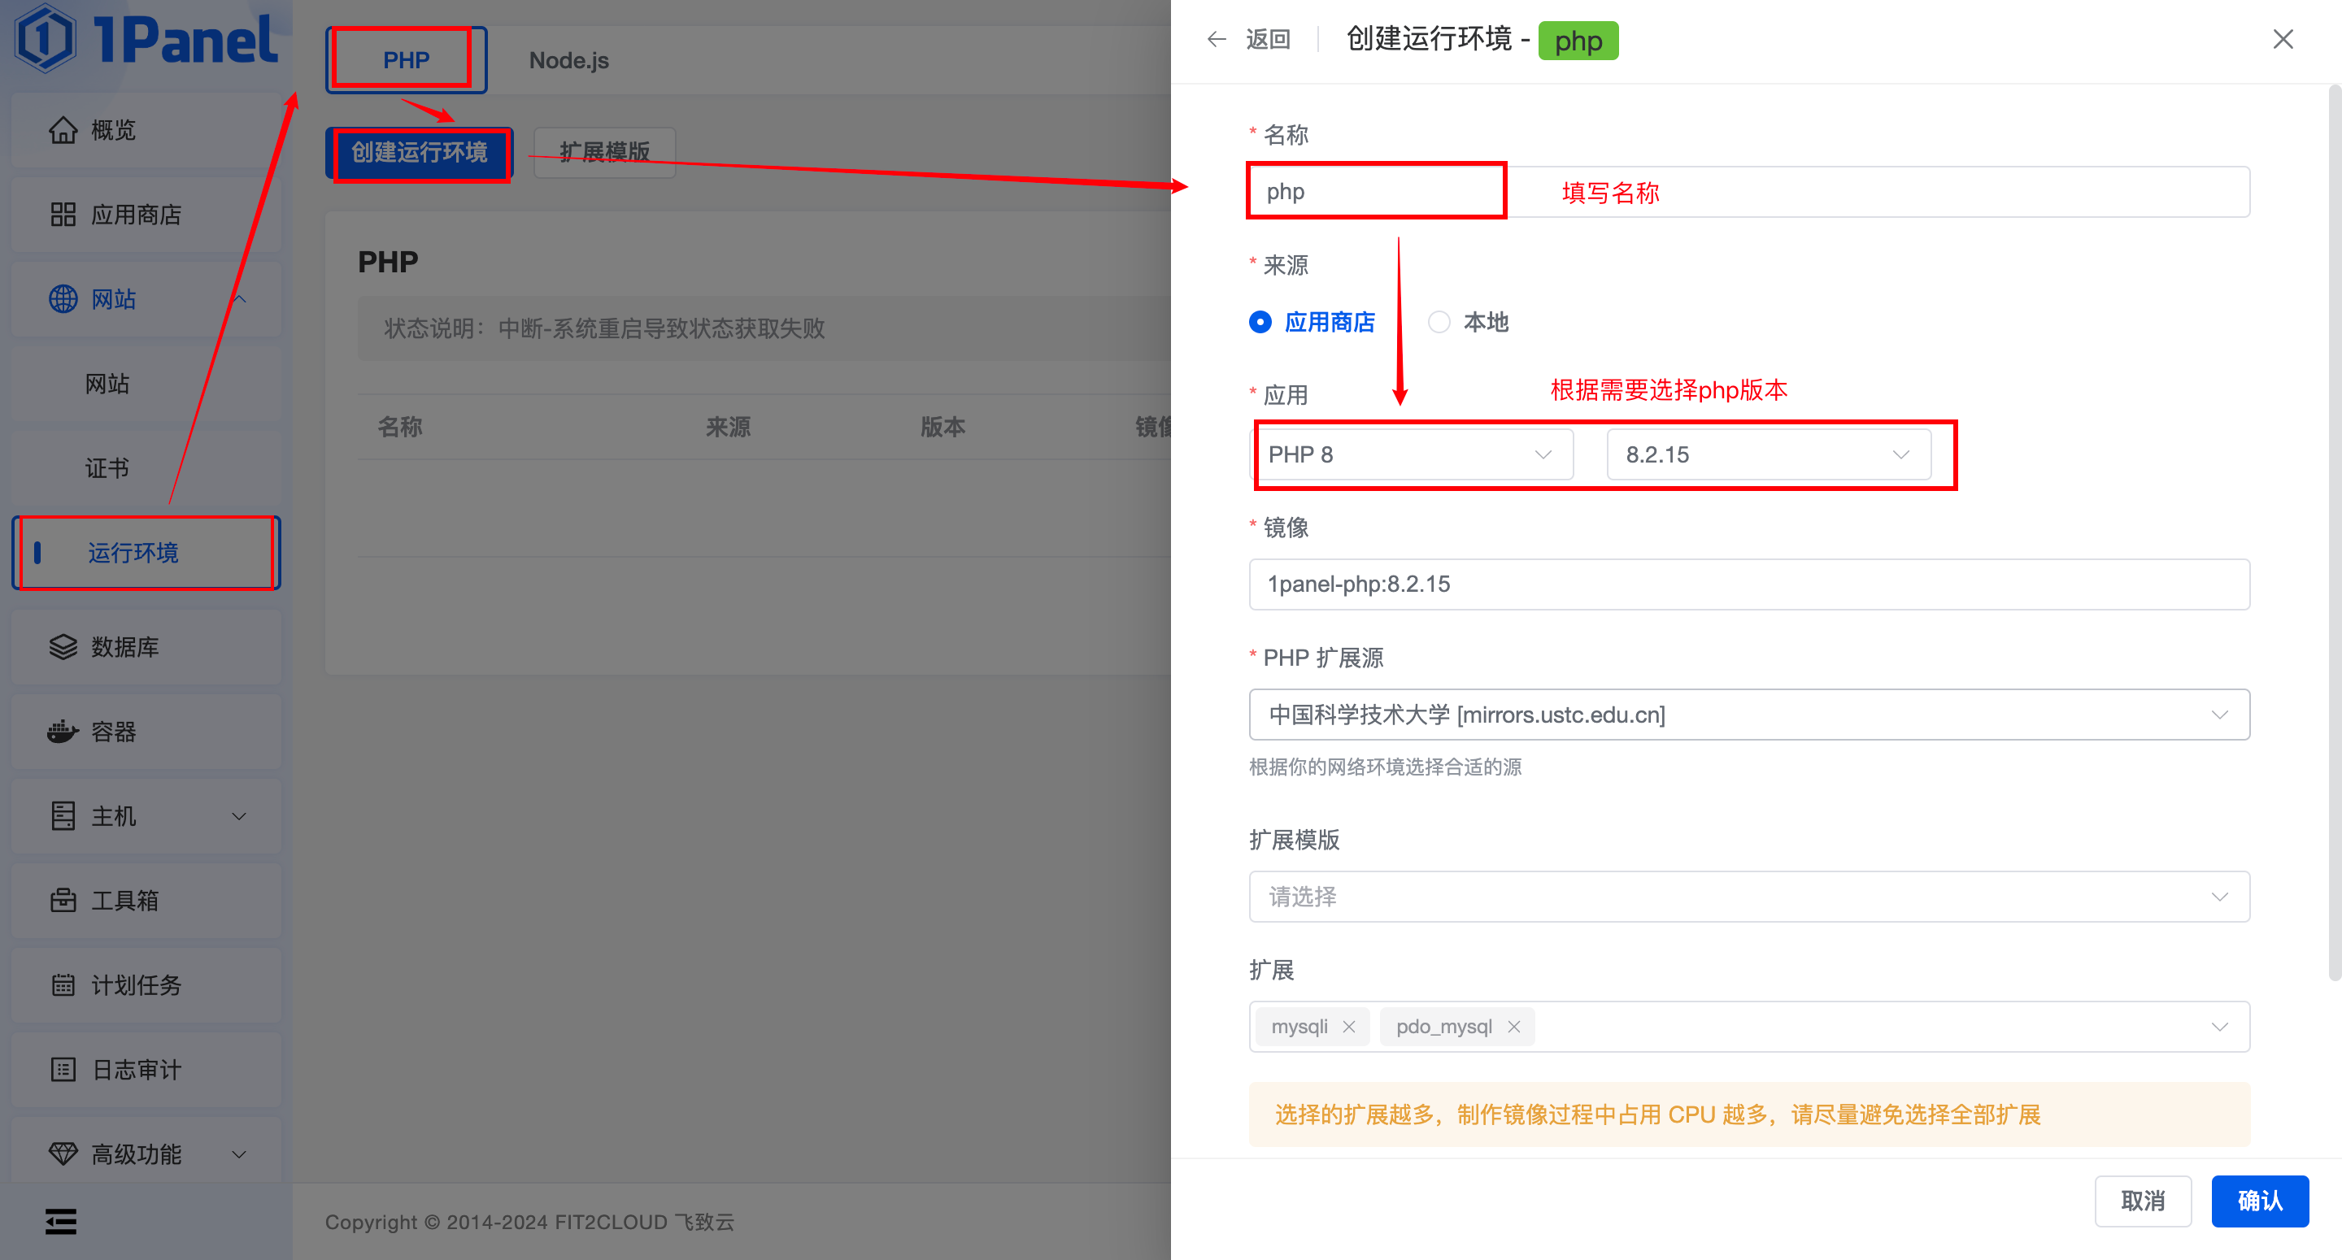Remove the mysqli extension tag
The height and width of the screenshot is (1260, 2342).
click(1349, 1027)
